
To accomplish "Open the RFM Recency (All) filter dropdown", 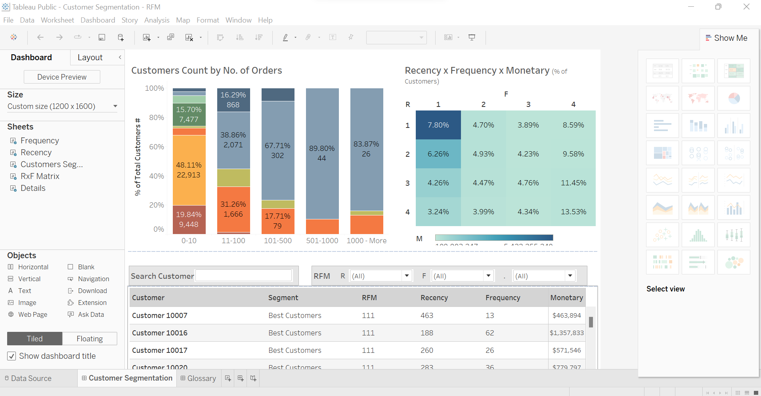I will (x=407, y=276).
